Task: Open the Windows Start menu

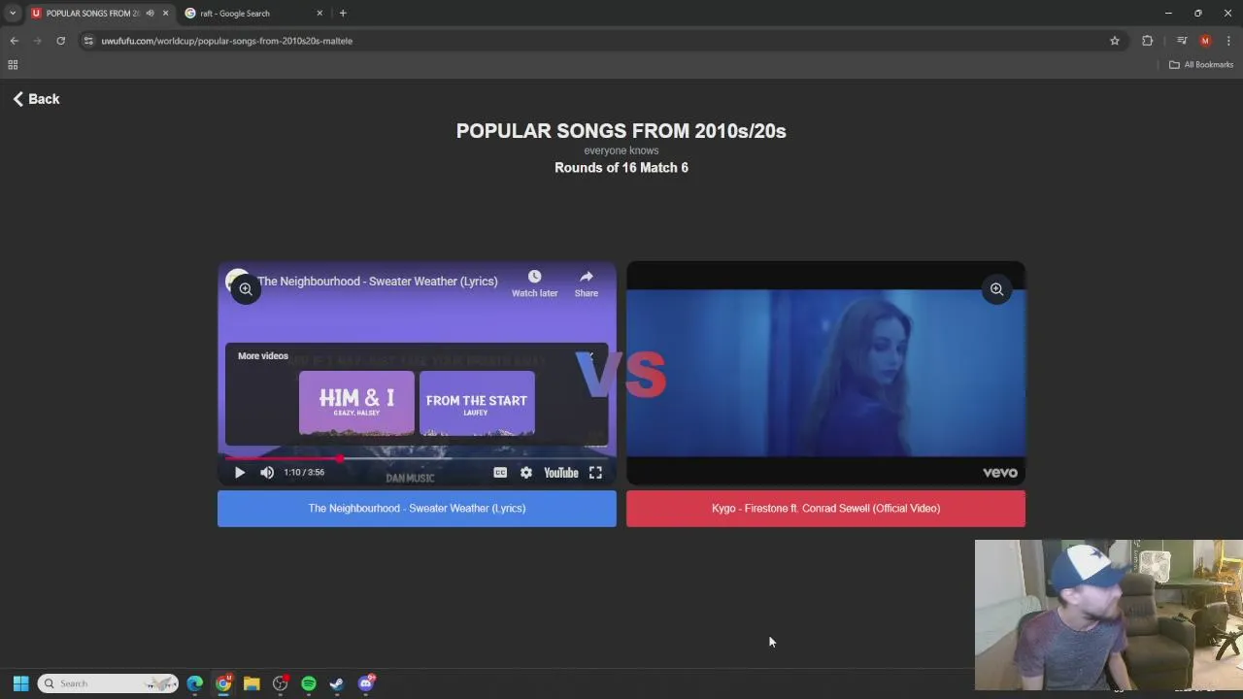Action: tap(20, 683)
